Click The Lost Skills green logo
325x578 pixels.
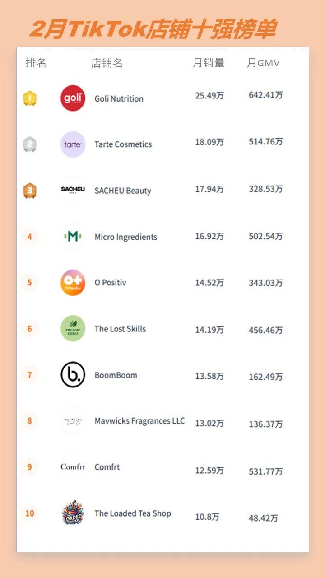point(73,328)
